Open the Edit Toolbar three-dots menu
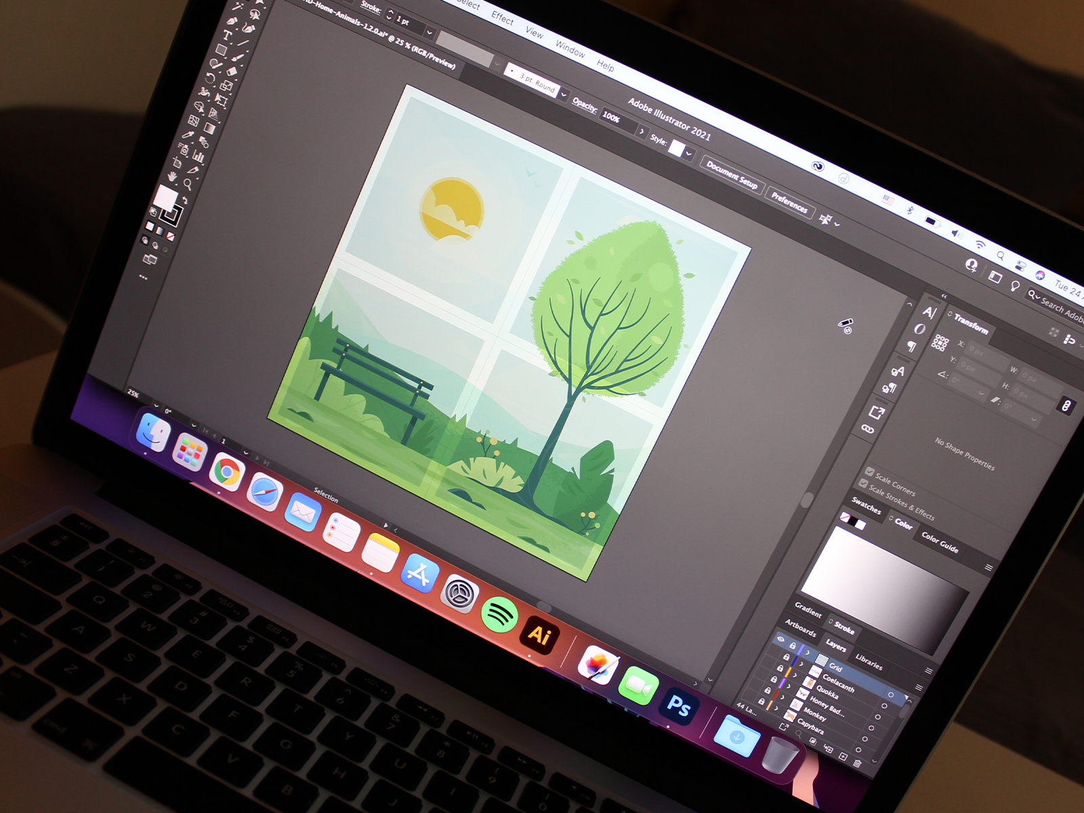This screenshot has width=1084, height=813. tap(143, 277)
